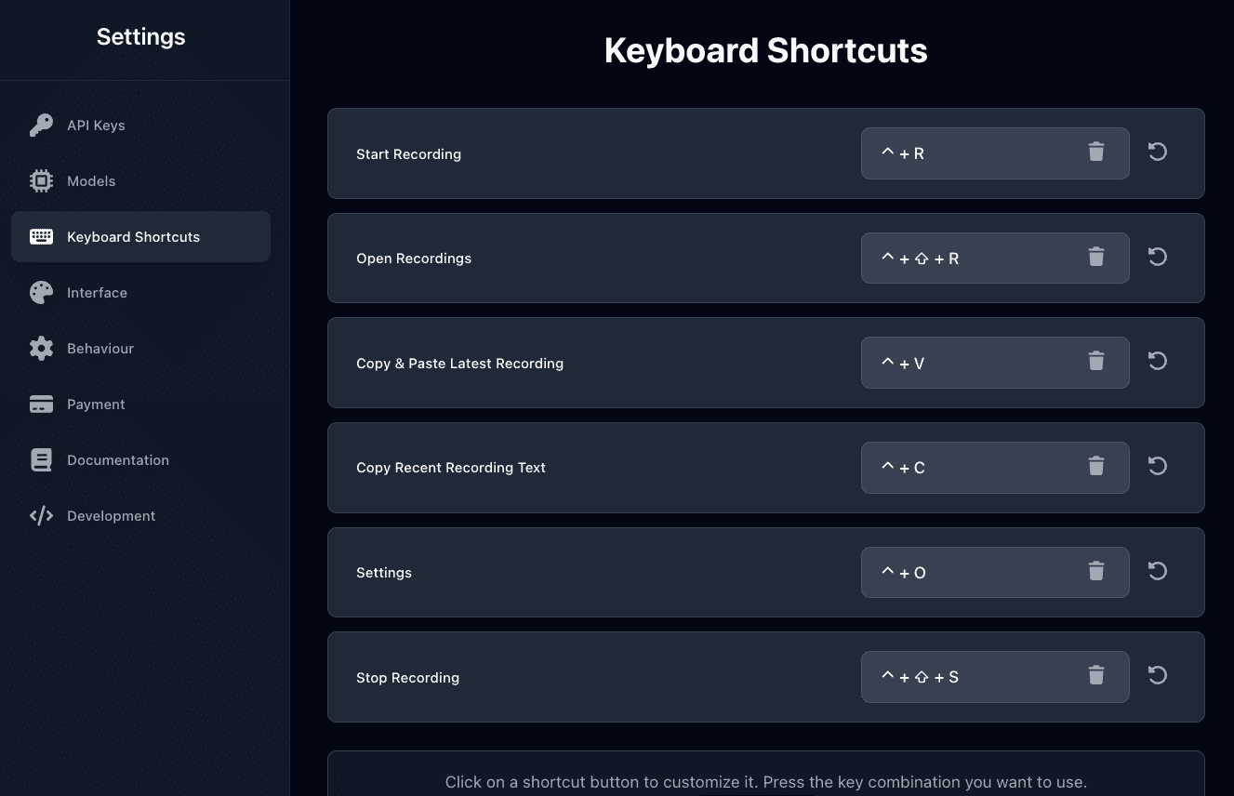Remove the Settings shortcut using trash icon
This screenshot has width=1234, height=796.
[x=1096, y=572]
